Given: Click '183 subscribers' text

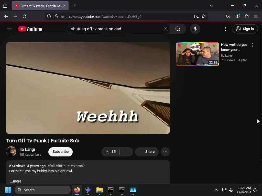Looking at the screenshot, I should 30,154.
